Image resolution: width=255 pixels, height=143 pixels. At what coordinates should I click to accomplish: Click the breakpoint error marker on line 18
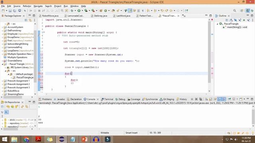pyautogui.click(x=39, y=73)
